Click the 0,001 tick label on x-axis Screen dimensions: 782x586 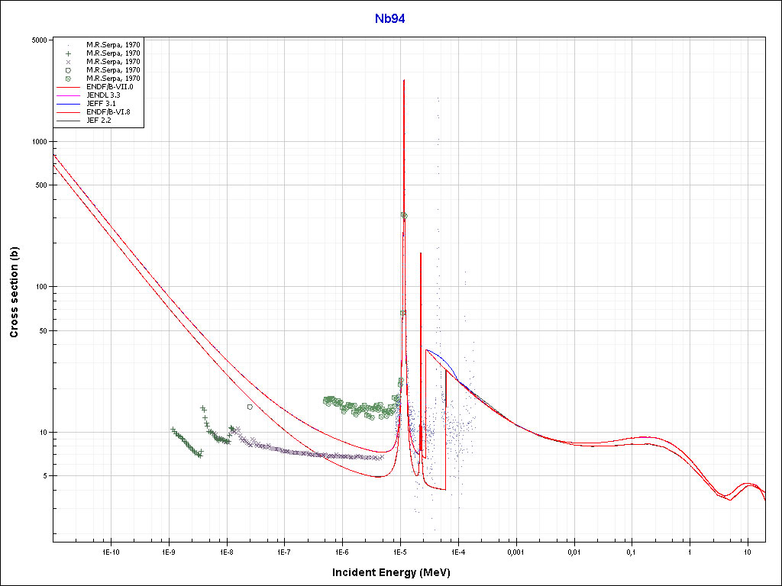click(515, 551)
